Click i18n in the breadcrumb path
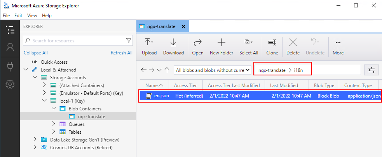This screenshot has width=382, height=157. point(298,70)
